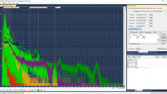
Task: Click the vertical auto-scale arrows icon
Action: pos(10,90)
